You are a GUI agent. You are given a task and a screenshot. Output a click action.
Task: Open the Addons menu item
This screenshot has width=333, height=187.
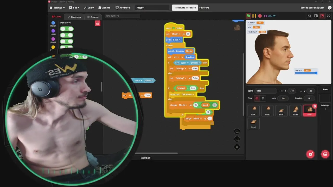pos(104,8)
